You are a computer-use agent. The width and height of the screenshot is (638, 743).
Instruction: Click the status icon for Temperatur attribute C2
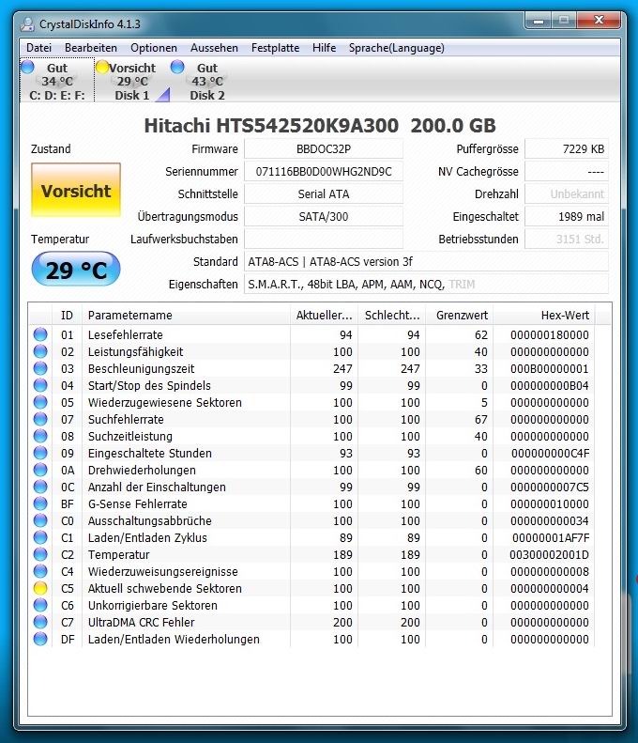click(40, 554)
